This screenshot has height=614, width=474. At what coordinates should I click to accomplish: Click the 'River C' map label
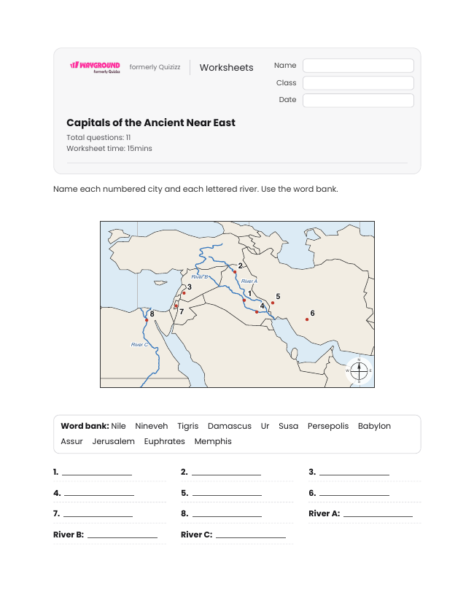(x=139, y=345)
